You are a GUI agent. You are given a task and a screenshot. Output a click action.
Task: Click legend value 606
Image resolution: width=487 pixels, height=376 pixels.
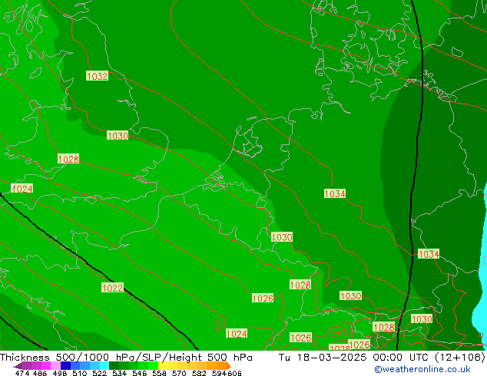coord(234,373)
